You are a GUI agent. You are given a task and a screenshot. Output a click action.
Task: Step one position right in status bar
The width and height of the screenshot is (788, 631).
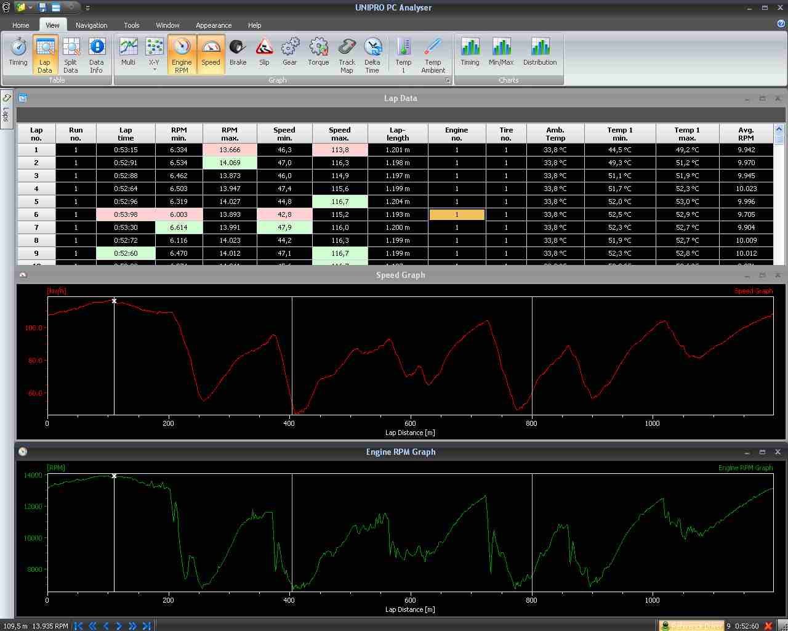click(x=119, y=625)
